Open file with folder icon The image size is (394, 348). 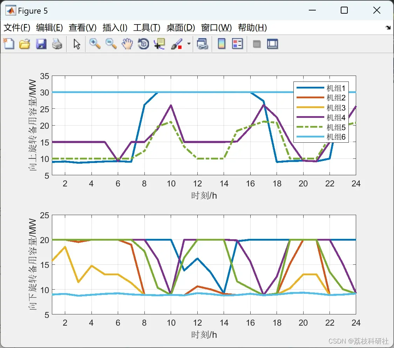25,44
